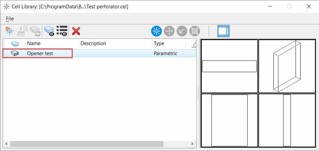The width and height of the screenshot is (319, 151).
Task: Click the Create Cell icon in toolbar
Action: tap(9, 31)
